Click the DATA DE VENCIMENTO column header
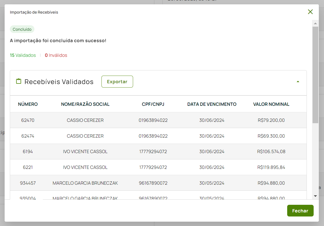The width and height of the screenshot is (324, 226). click(x=212, y=104)
